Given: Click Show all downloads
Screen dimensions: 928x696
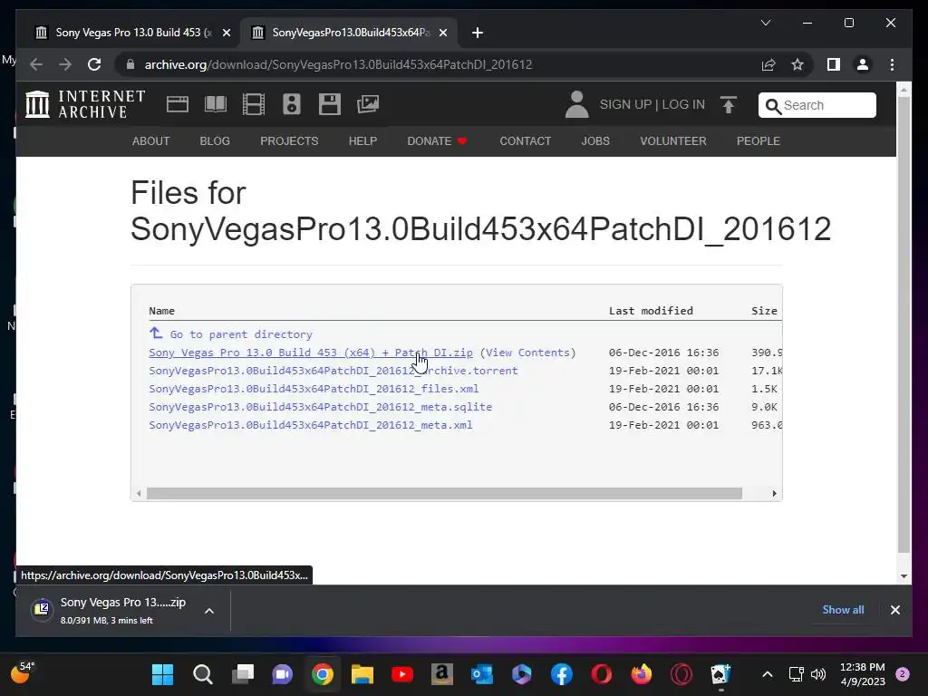Looking at the screenshot, I should coord(843,610).
